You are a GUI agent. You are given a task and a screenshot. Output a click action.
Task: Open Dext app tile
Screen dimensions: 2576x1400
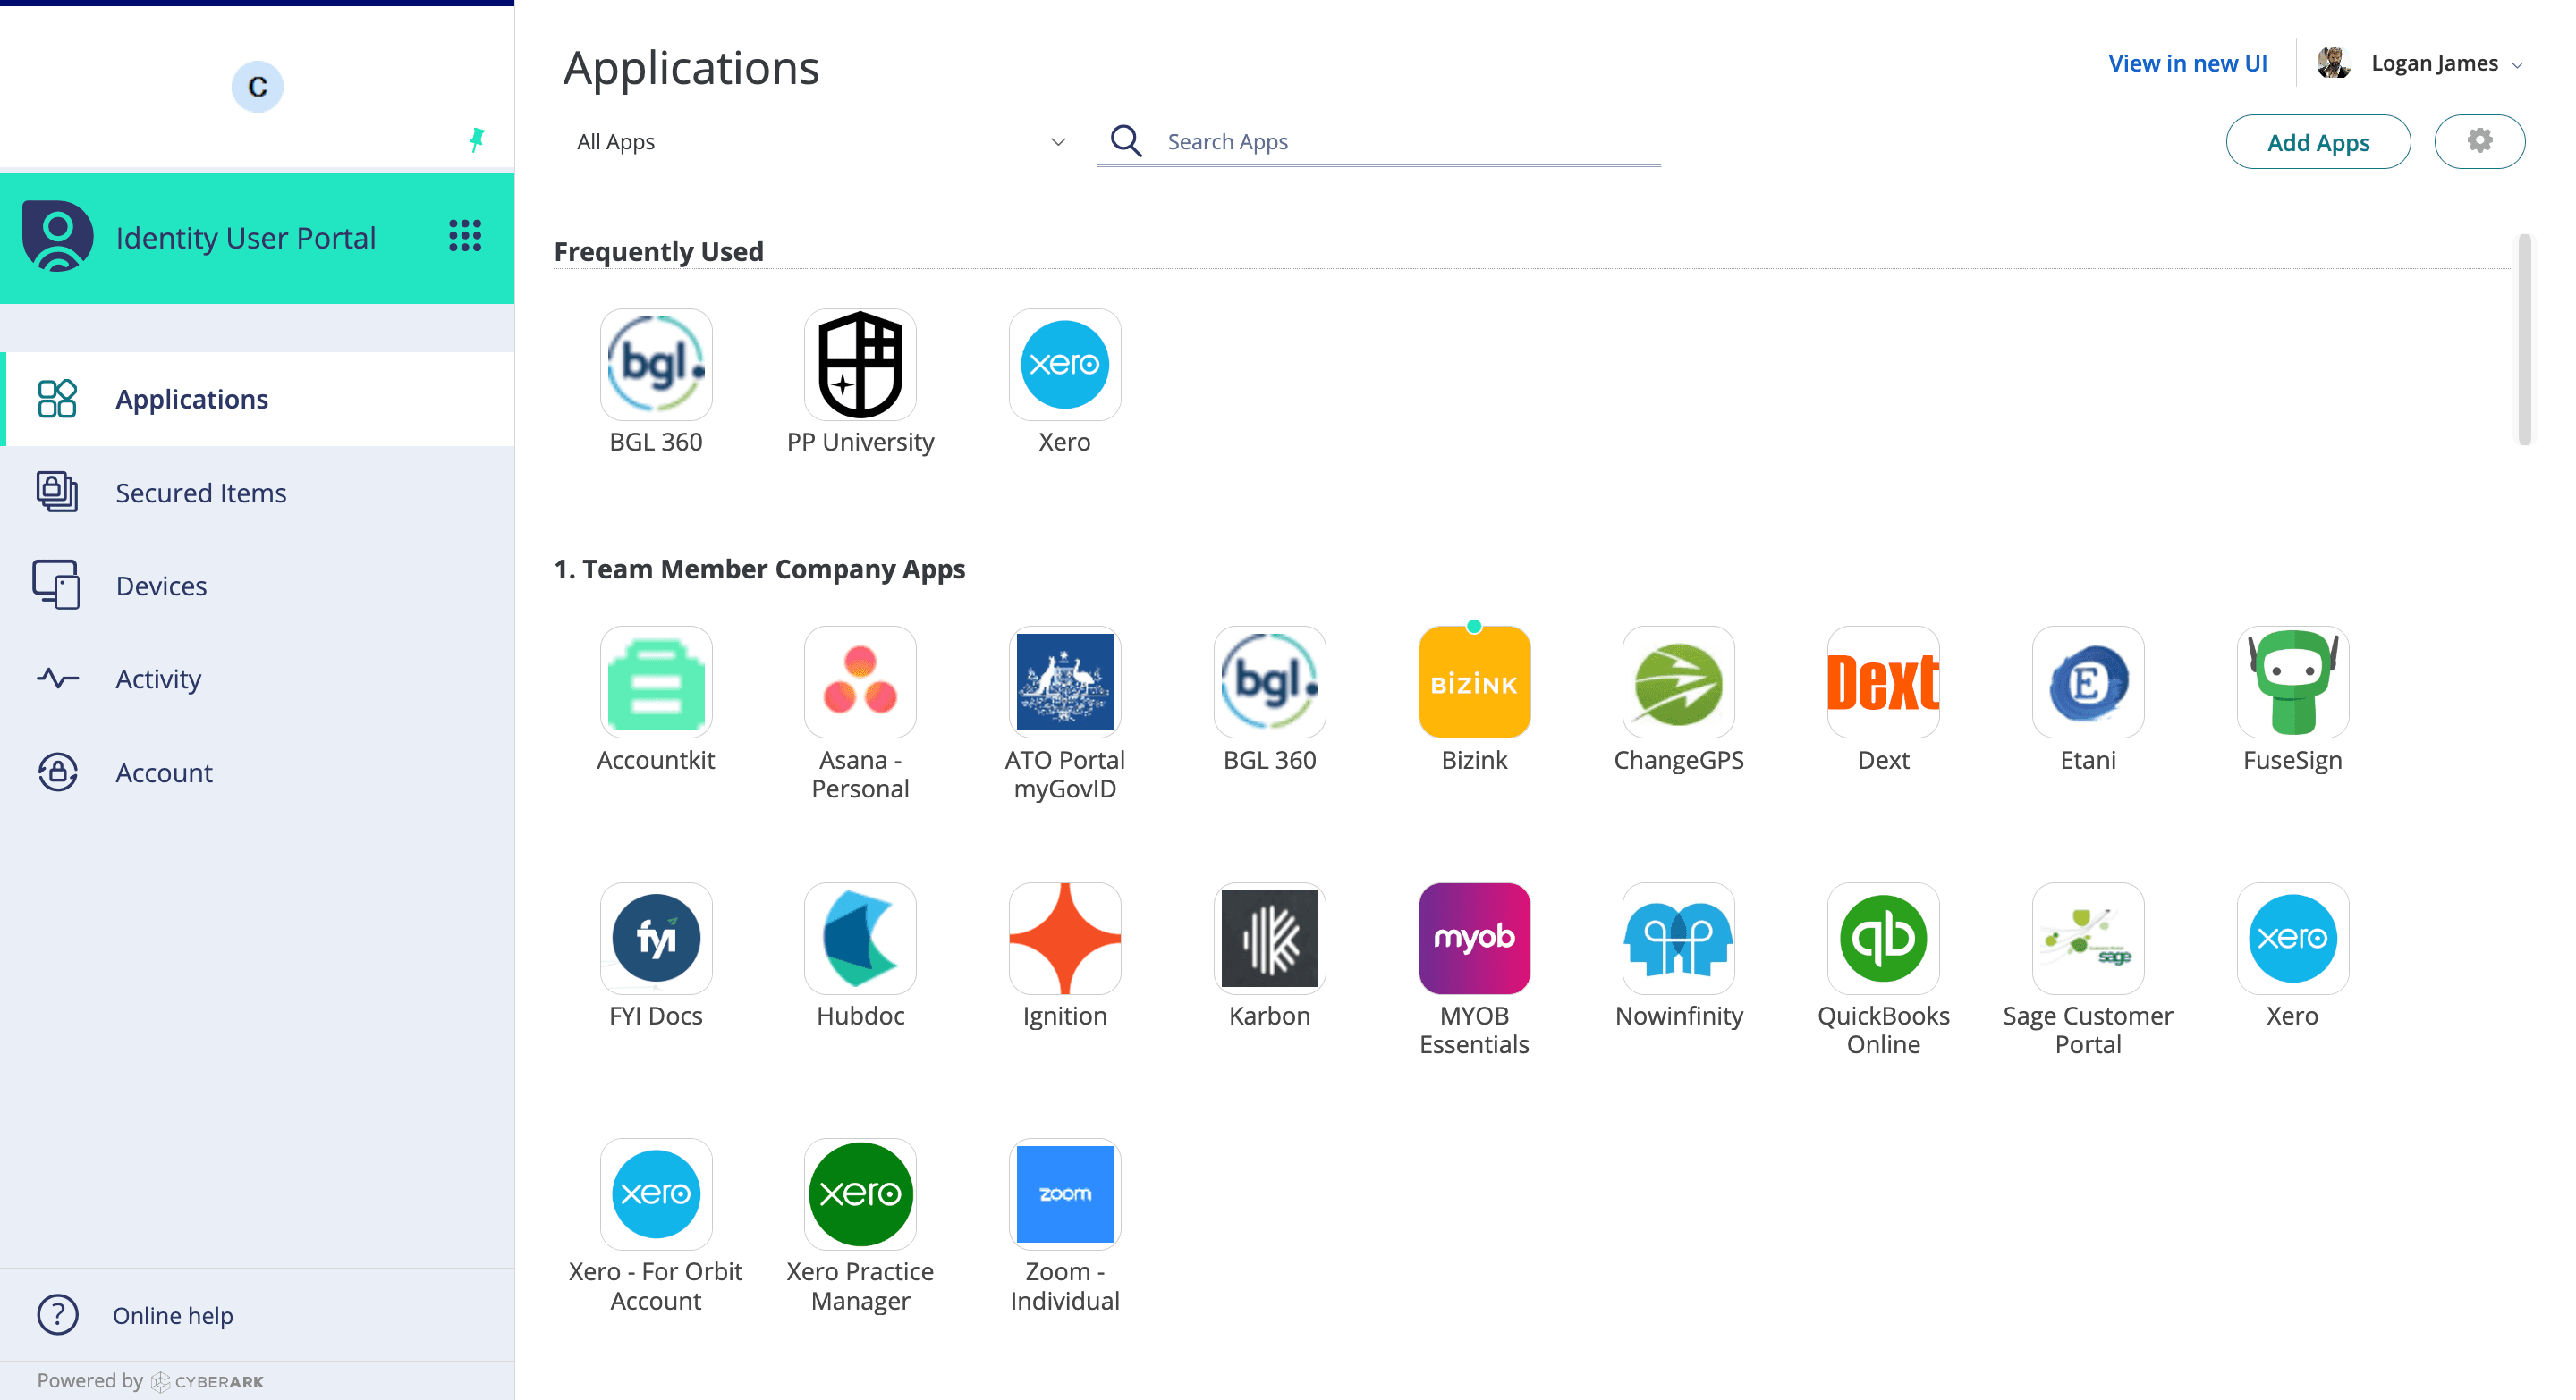pos(1882,682)
